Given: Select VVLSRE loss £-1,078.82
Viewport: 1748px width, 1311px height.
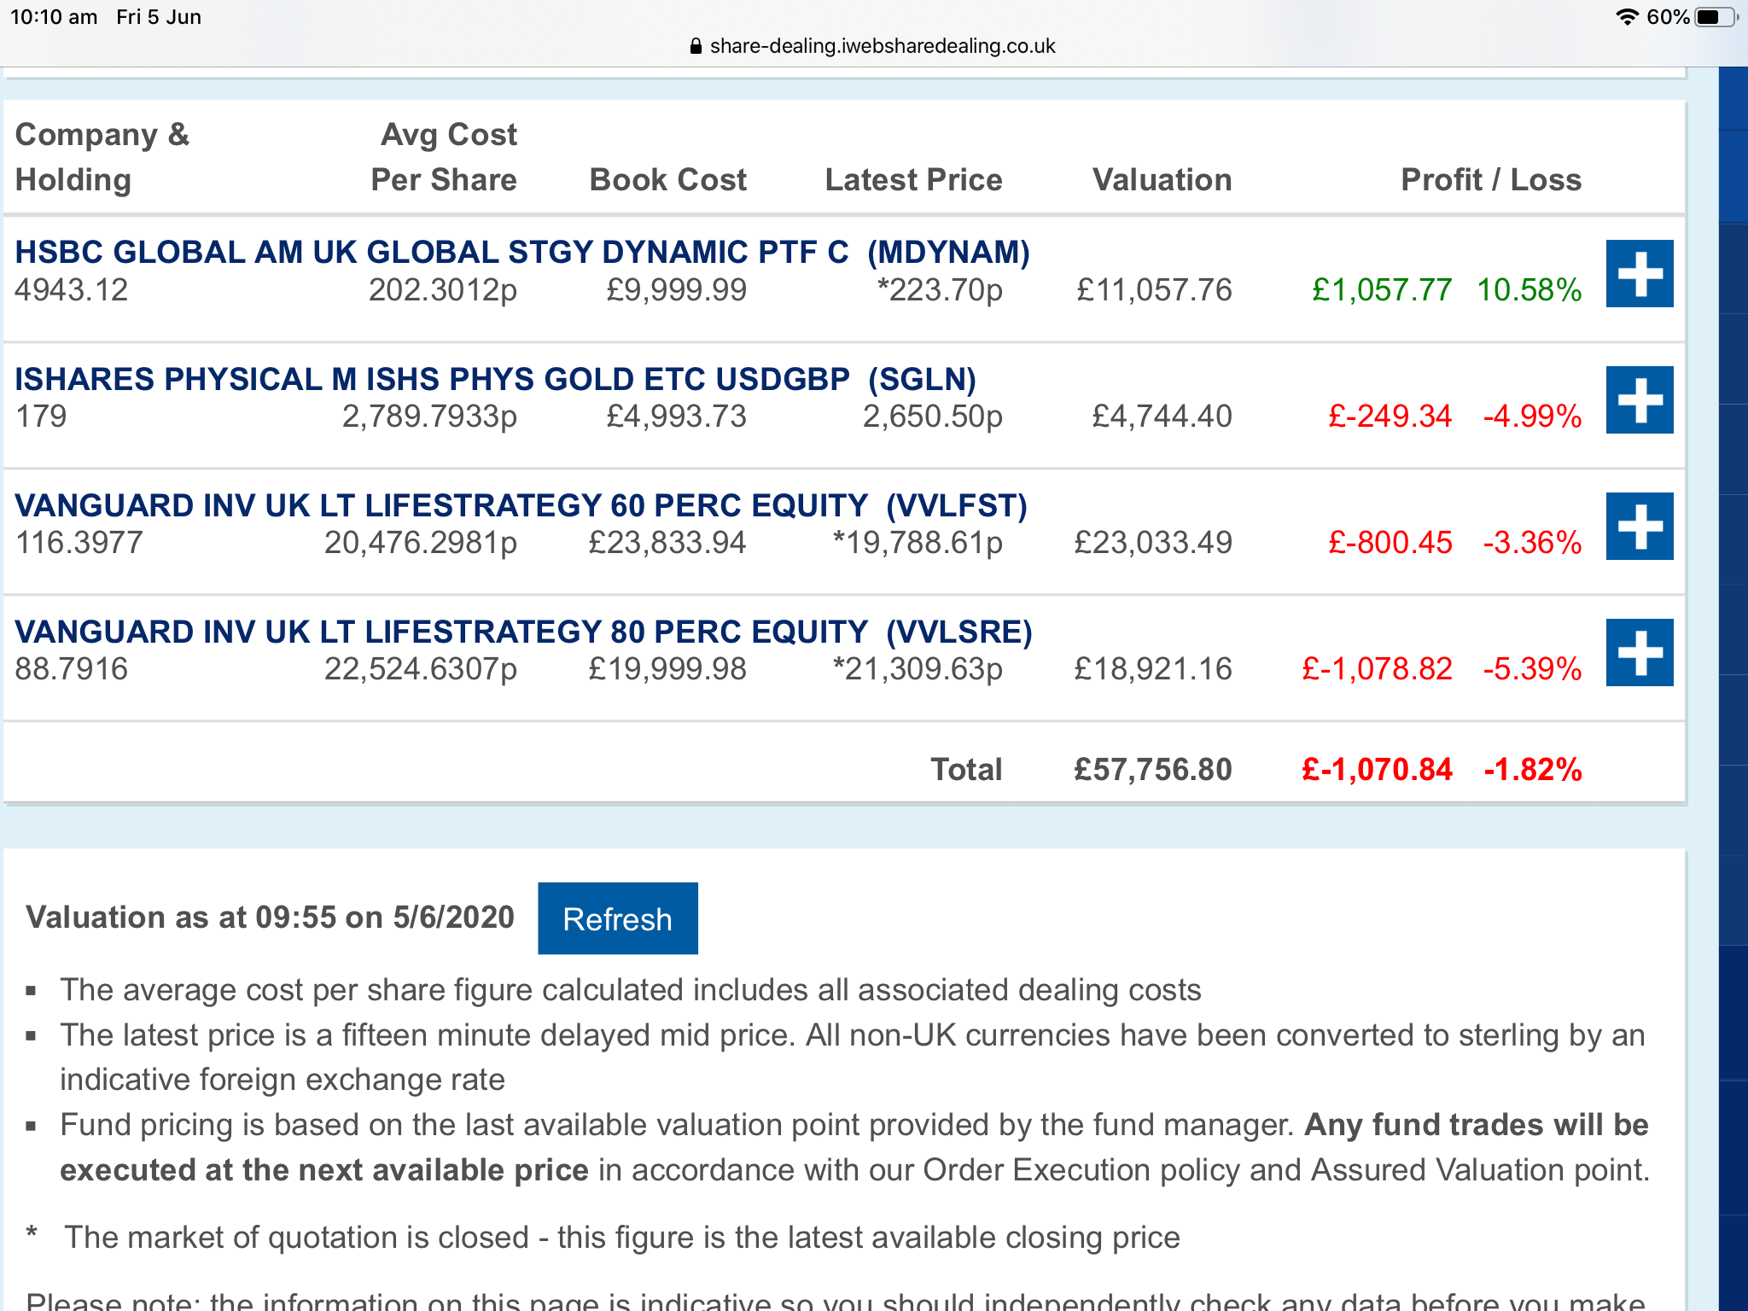Looking at the screenshot, I should coord(1377,669).
